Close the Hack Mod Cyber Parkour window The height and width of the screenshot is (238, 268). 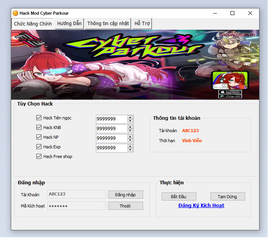coord(250,13)
